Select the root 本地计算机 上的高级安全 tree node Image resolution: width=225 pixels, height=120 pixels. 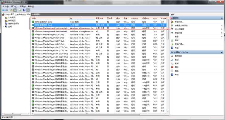(18, 15)
